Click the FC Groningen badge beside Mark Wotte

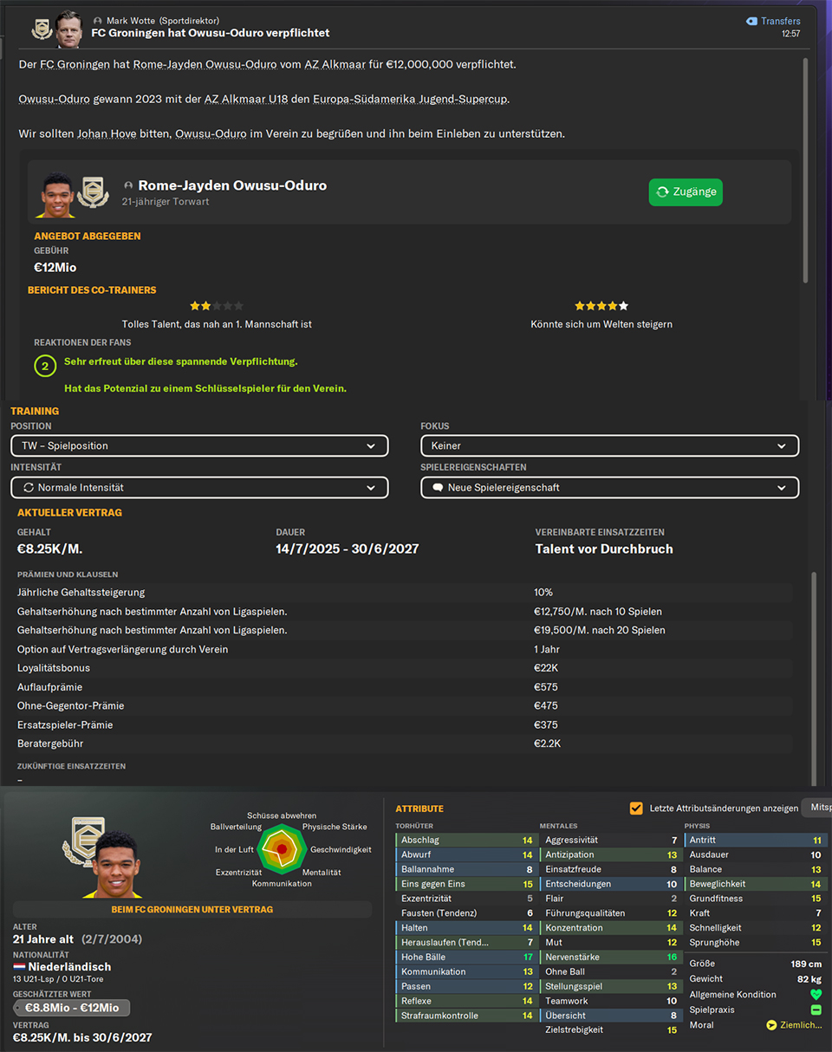pos(42,29)
